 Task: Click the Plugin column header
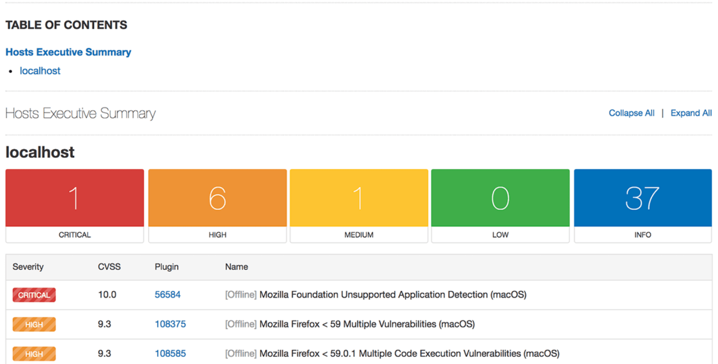click(x=166, y=267)
